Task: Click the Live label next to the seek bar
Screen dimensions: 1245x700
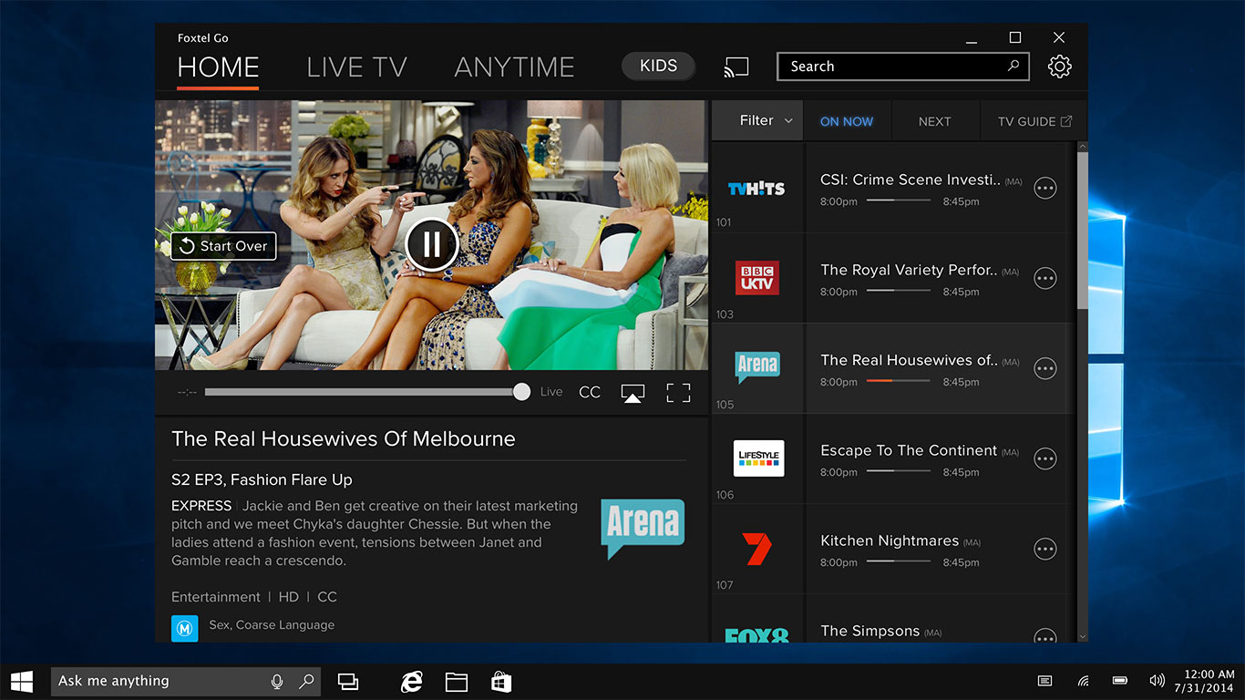Action: [551, 392]
